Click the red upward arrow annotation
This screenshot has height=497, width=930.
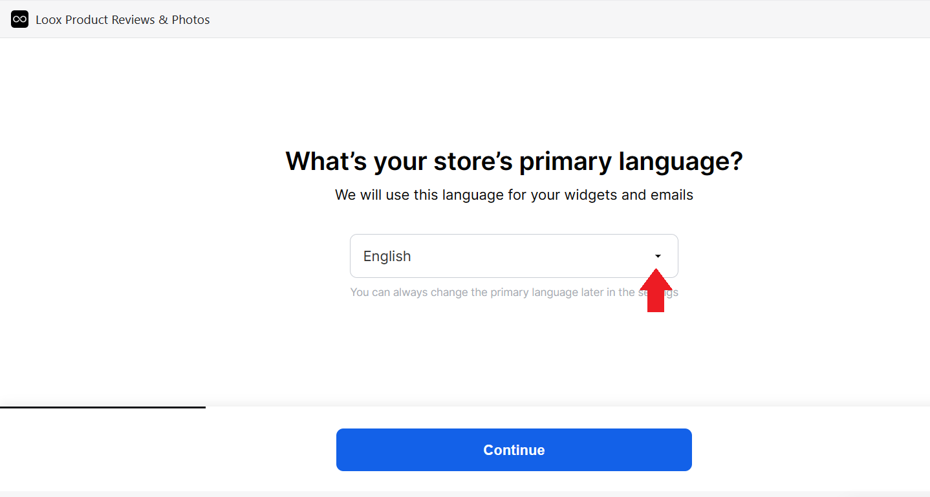(656, 290)
